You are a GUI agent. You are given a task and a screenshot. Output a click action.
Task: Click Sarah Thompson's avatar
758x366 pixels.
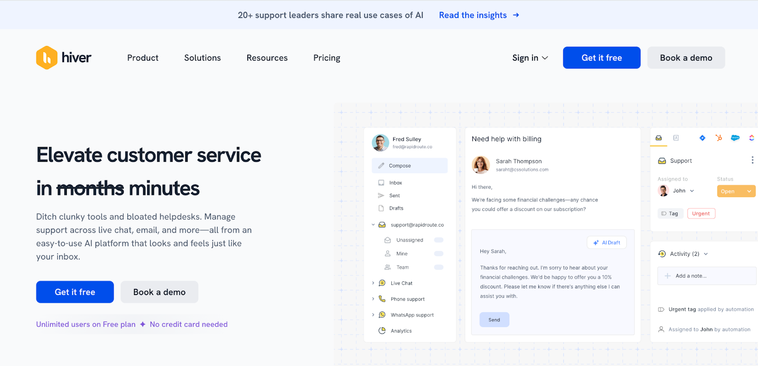click(x=481, y=165)
